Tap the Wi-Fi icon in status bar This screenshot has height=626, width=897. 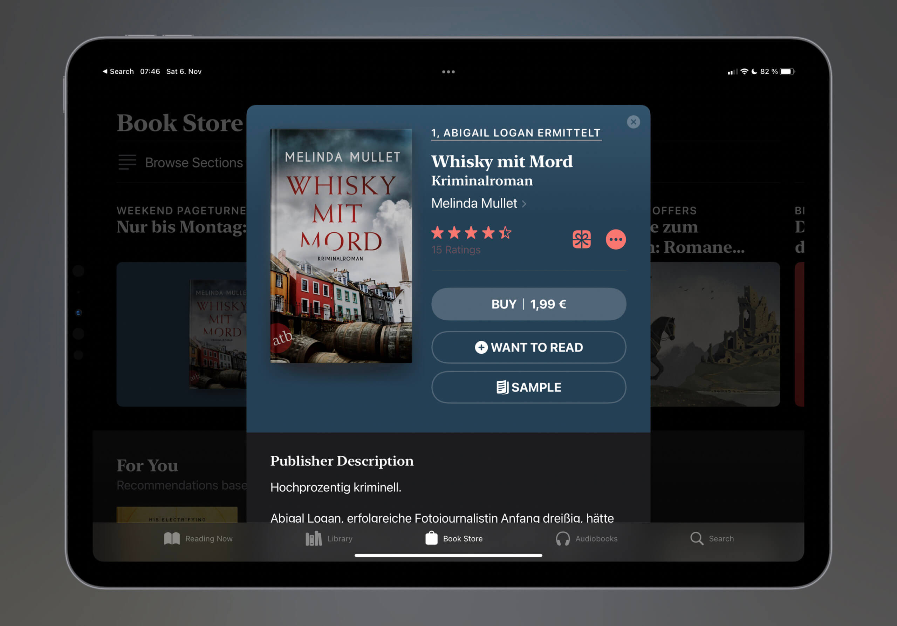(744, 72)
